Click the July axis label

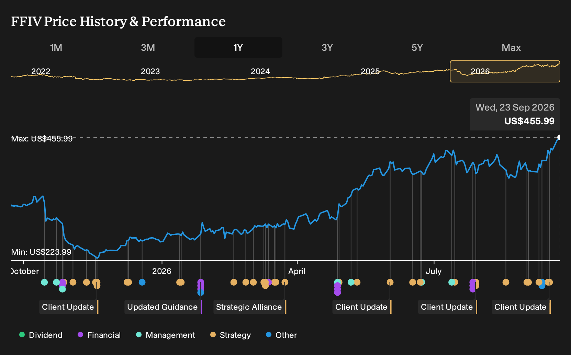434,271
